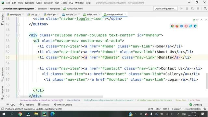208x117 pixels.
Task: Change CRLF line separator setting
Action: click(158, 109)
